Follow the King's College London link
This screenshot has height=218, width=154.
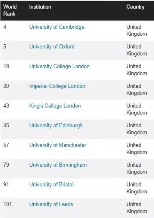click(x=55, y=106)
